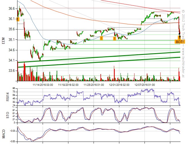
Task: Click the 33.6 price axis tick
Action: 11,71
